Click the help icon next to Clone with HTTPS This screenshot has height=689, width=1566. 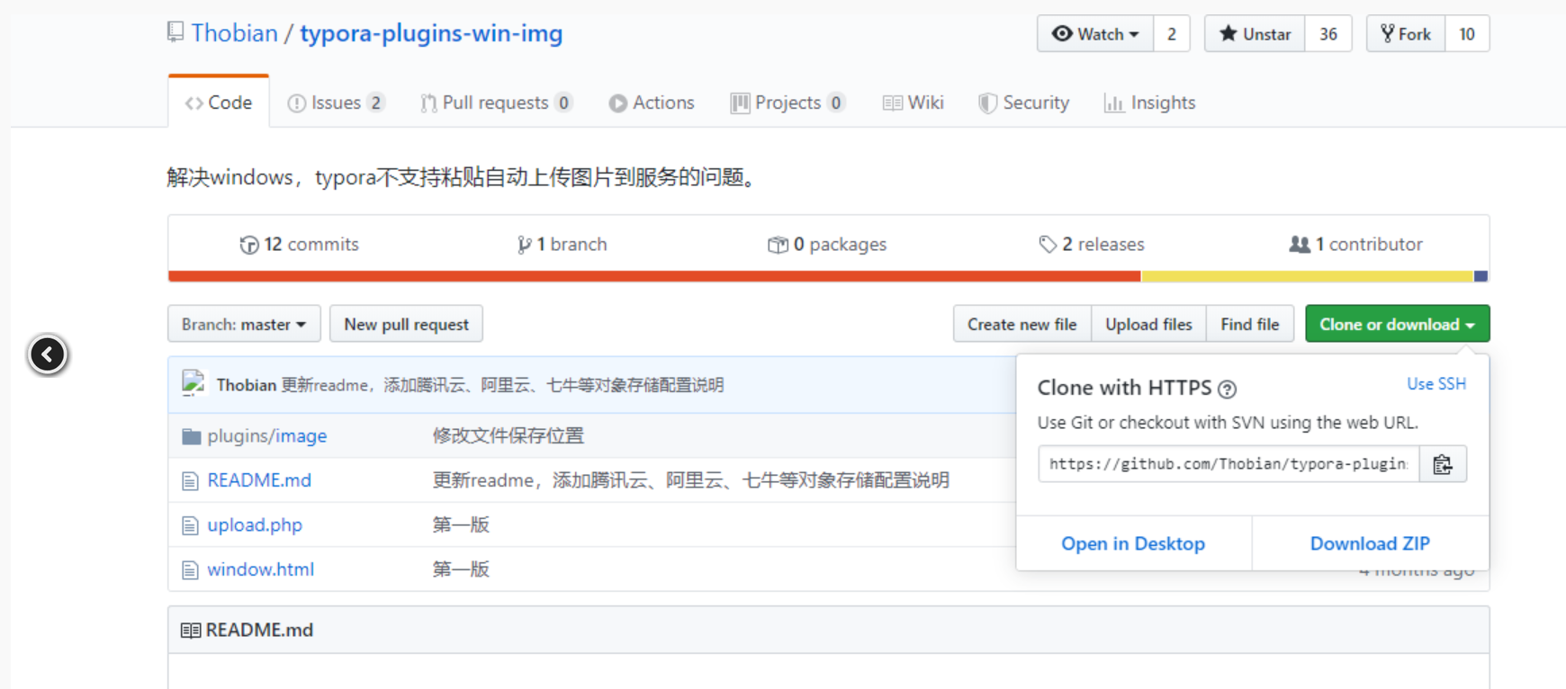pos(1227,389)
